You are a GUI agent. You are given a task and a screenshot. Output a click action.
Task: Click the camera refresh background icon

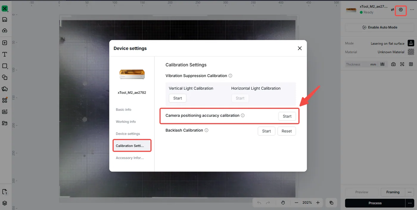point(393,64)
